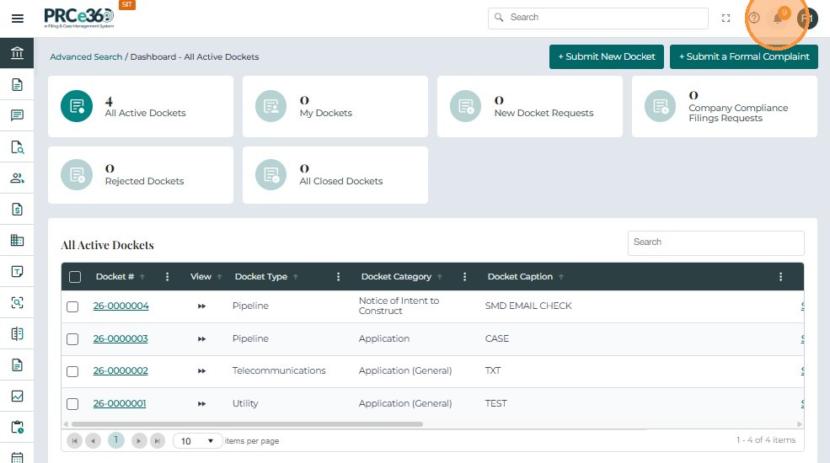The height and width of the screenshot is (463, 830).
Task: Select the My Dockets tile
Action: 335,107
